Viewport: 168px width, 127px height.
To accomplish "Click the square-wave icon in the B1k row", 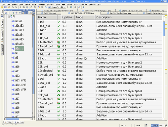I will [59, 34].
